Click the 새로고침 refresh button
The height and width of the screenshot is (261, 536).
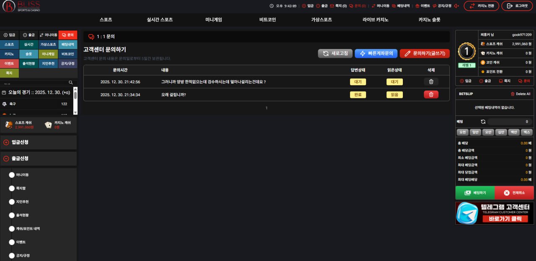(x=335, y=54)
